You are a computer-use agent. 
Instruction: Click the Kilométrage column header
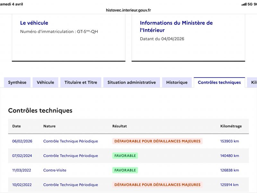tap(231, 126)
